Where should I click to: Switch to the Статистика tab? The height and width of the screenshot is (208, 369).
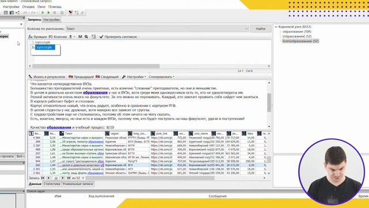(x=52, y=184)
